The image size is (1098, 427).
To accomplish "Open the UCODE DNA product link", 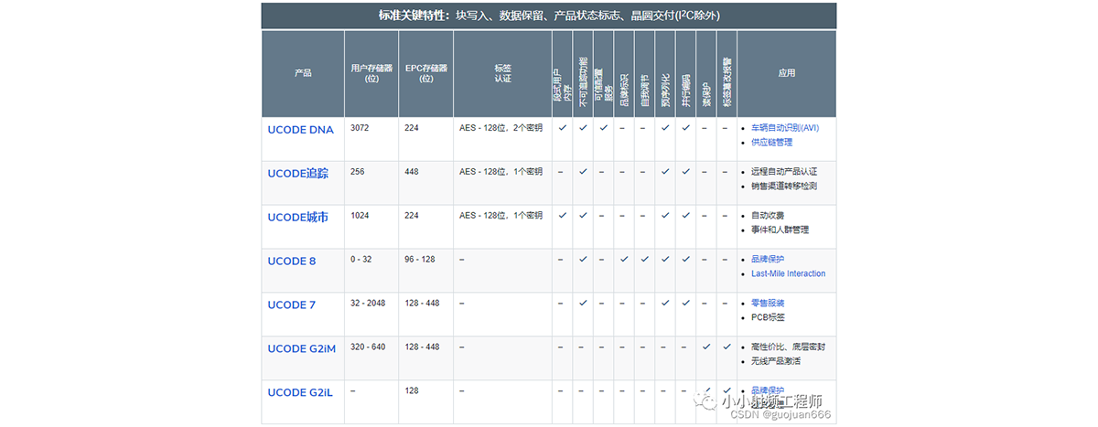I will [300, 130].
